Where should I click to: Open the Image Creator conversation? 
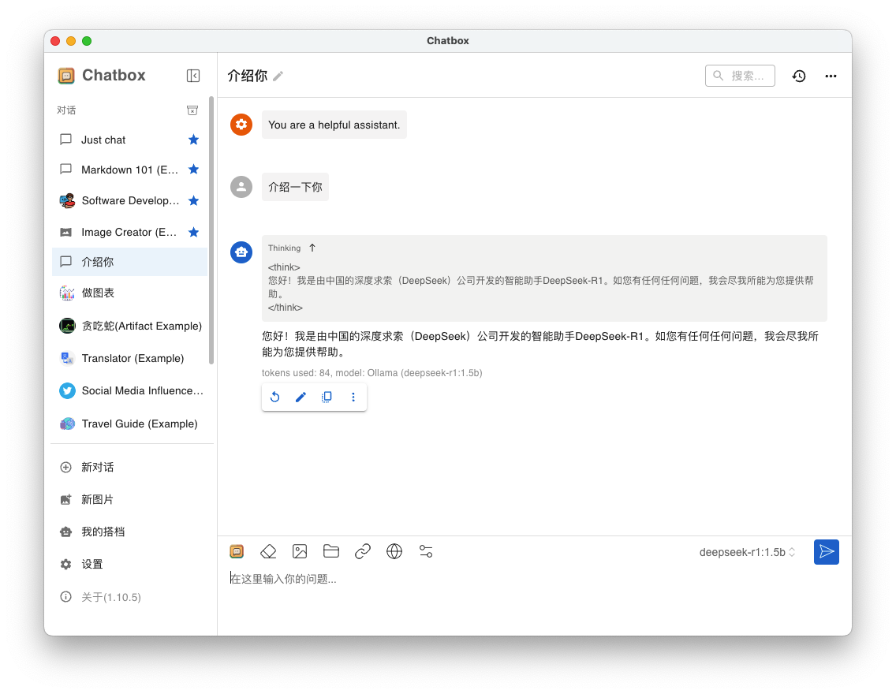click(x=129, y=232)
